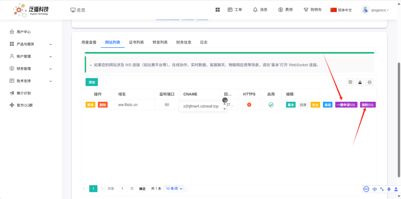Screen dimensions: 401x199
Task: Open 工单 tickets from the header
Action: click(235, 10)
